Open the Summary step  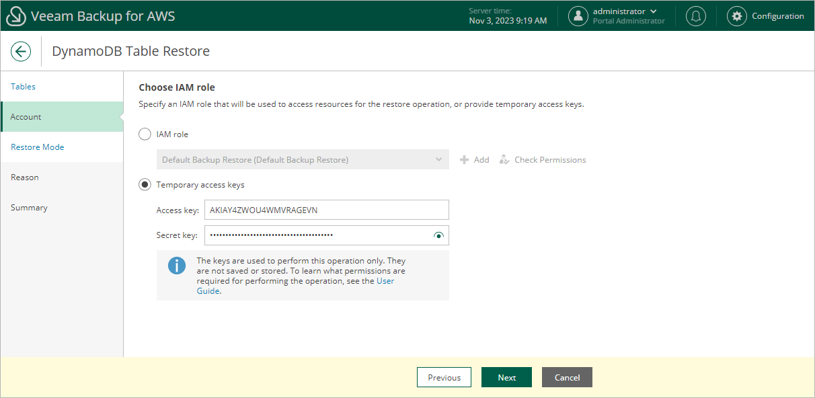pyautogui.click(x=62, y=208)
